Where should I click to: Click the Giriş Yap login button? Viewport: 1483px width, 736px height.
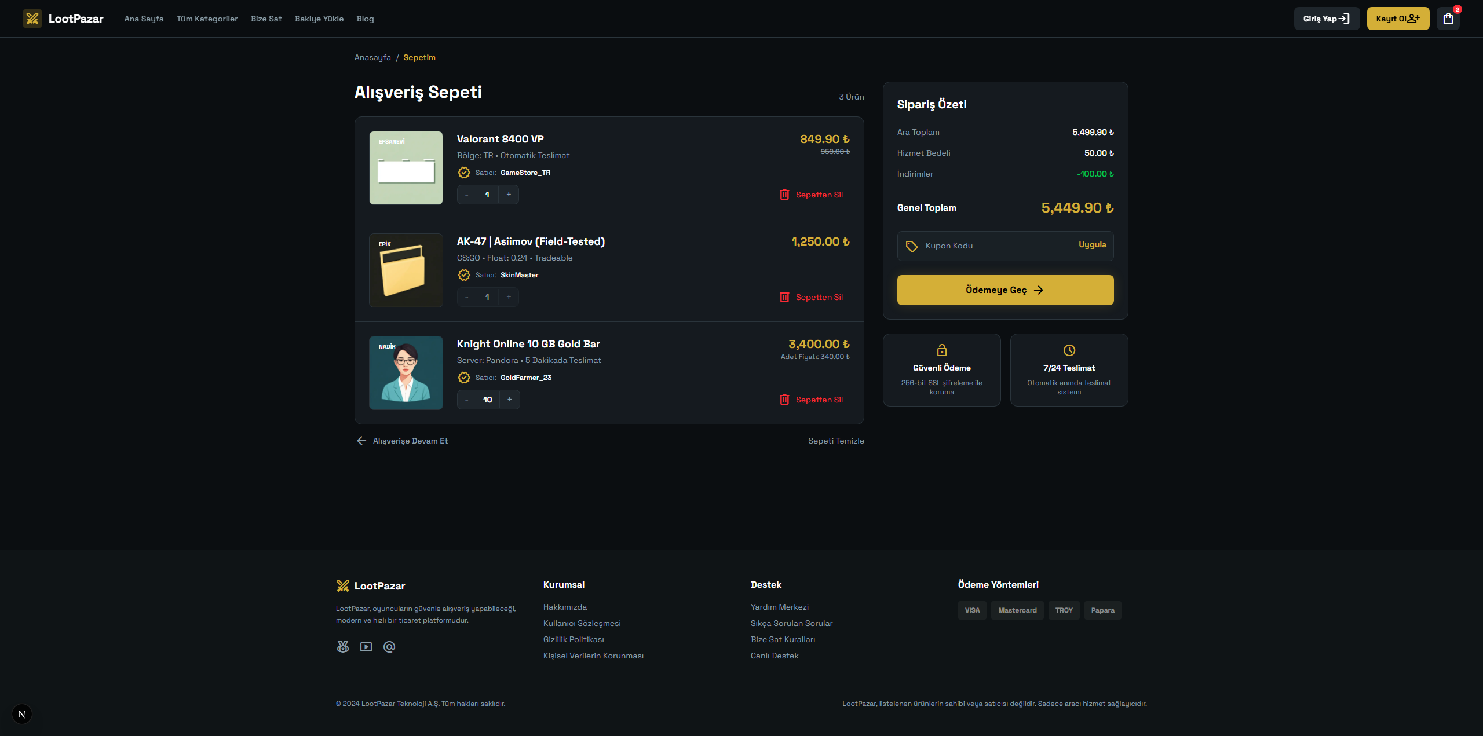pyautogui.click(x=1326, y=19)
